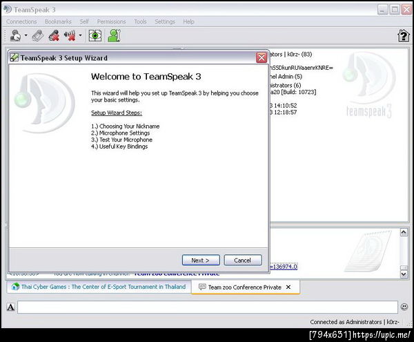The width and height of the screenshot is (414, 342).
Task: Click the activate microphone toolbar icon
Action: 38,35
